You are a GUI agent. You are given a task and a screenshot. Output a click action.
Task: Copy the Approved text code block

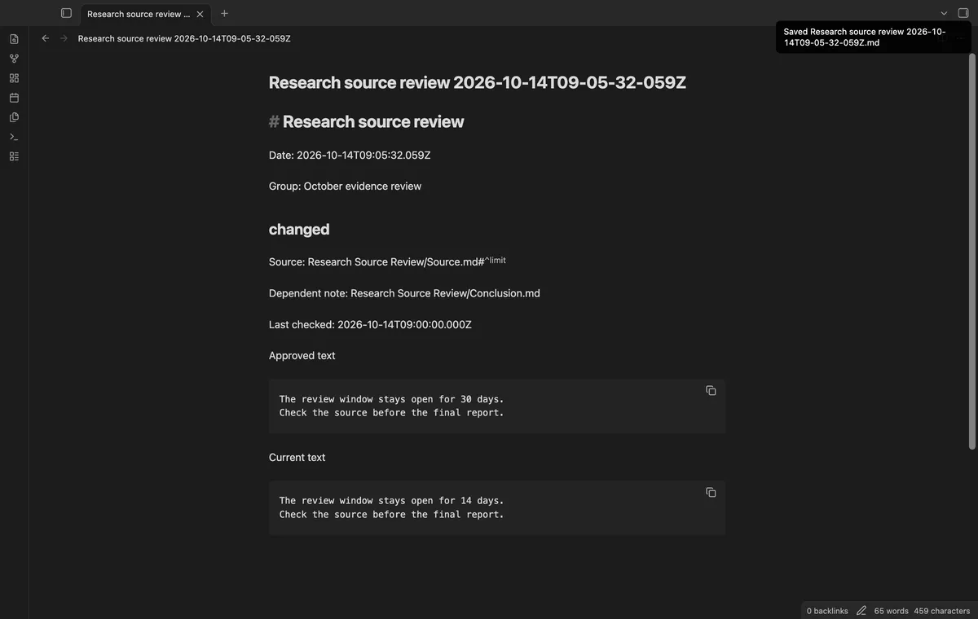(711, 391)
